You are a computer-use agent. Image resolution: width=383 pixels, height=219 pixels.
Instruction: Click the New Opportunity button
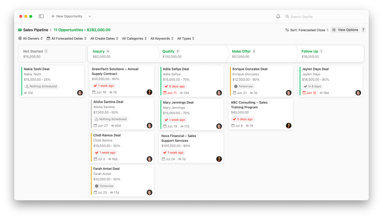67,17
